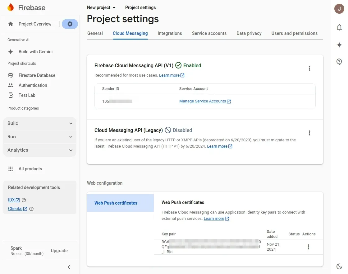The width and height of the screenshot is (348, 274).
Task: Open the Manage Service Accounts link
Action: coord(203,101)
